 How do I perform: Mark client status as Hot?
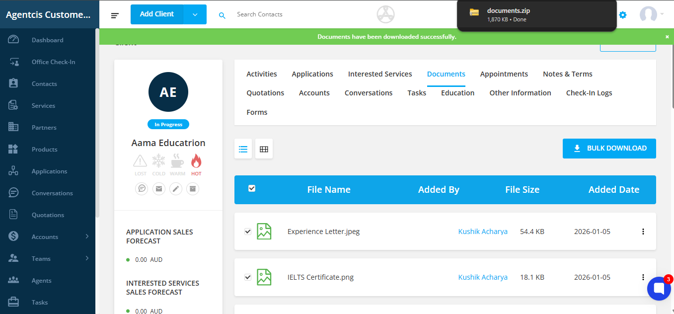[196, 165]
